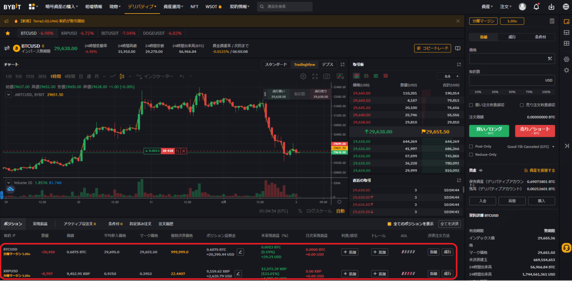572x281 pixels.
Task: Undo the last chart action
Action: click(x=182, y=76)
